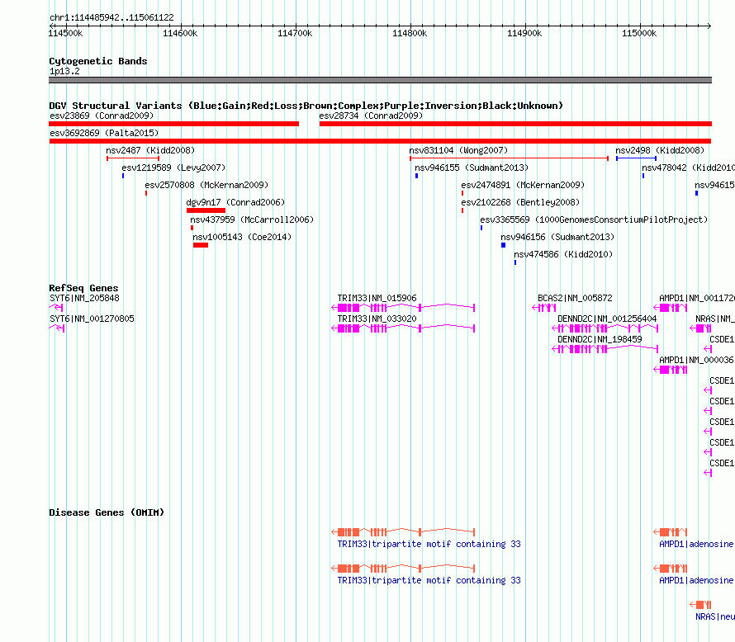
Task: Click the red nsv2487 loss bar
Action: pos(133,158)
